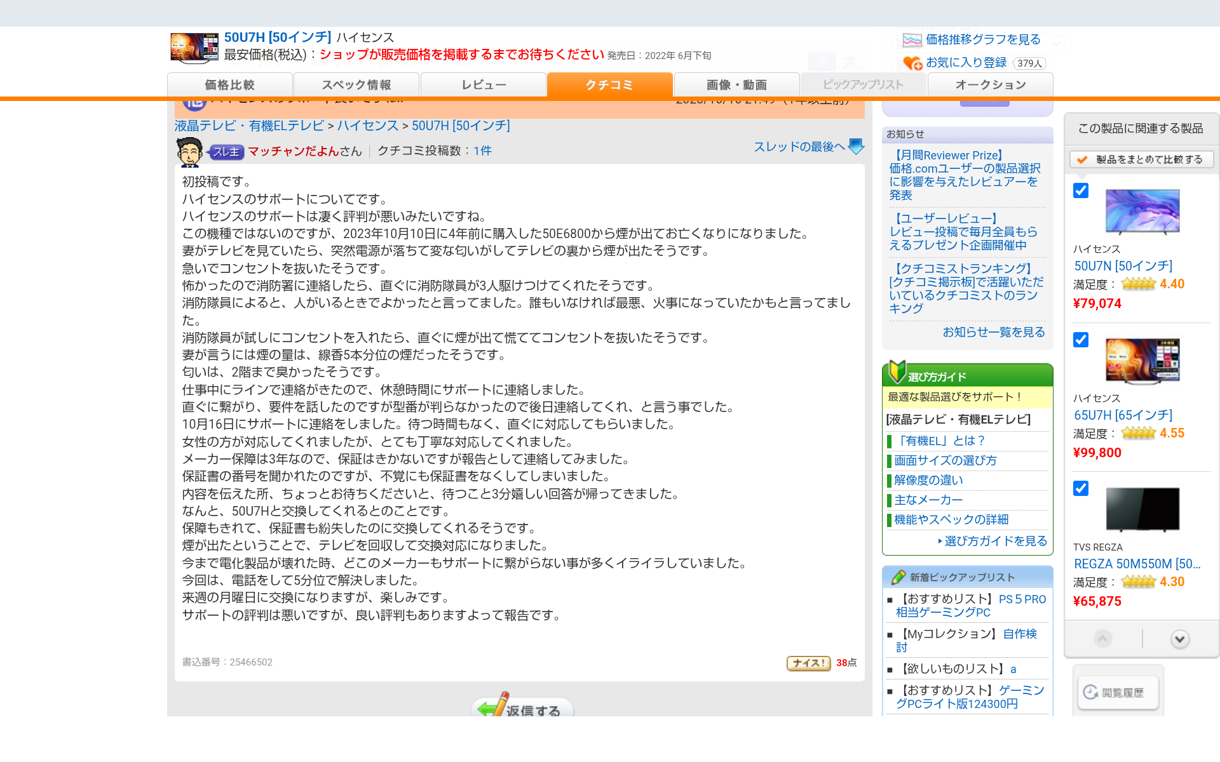Uncheck the 65U7H compare checkbox

[x=1081, y=340]
